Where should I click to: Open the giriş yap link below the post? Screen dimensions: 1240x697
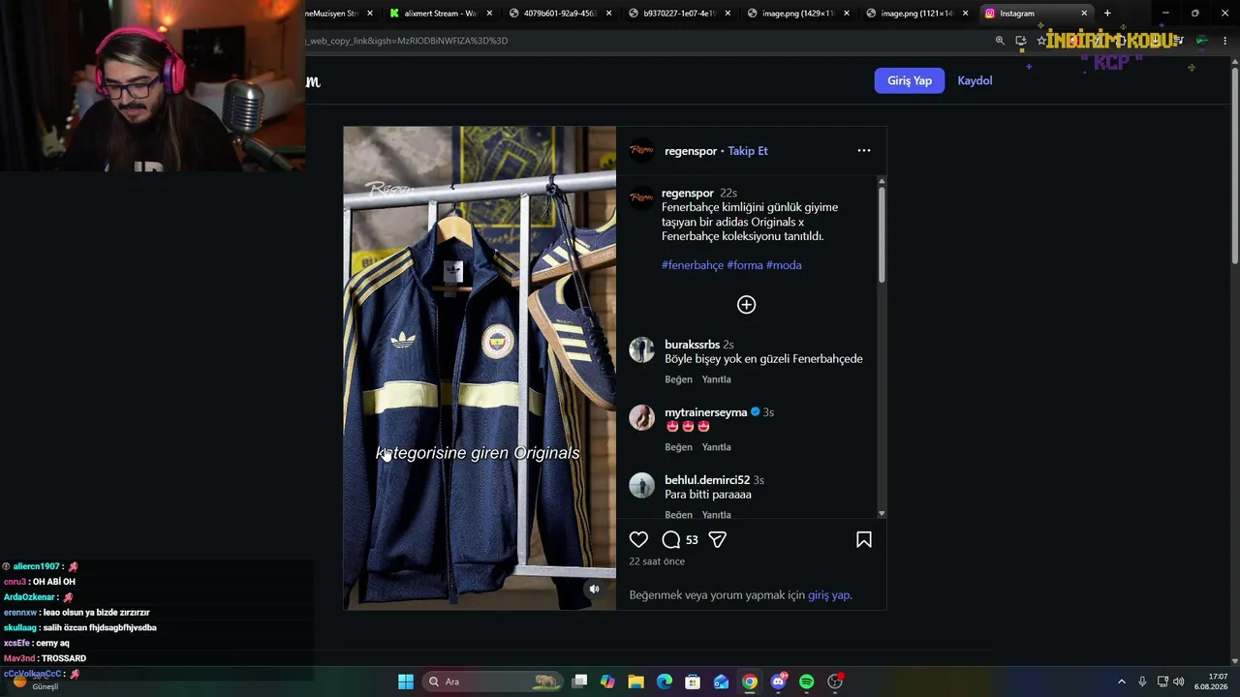click(829, 595)
